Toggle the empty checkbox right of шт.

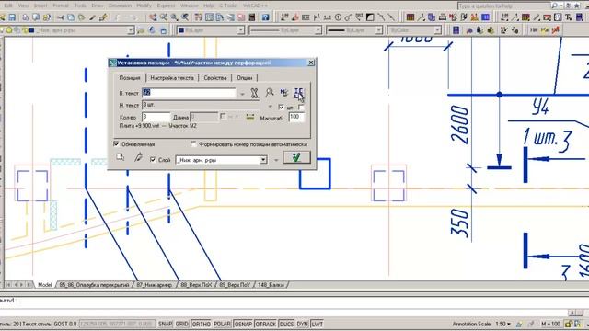tap(301, 108)
